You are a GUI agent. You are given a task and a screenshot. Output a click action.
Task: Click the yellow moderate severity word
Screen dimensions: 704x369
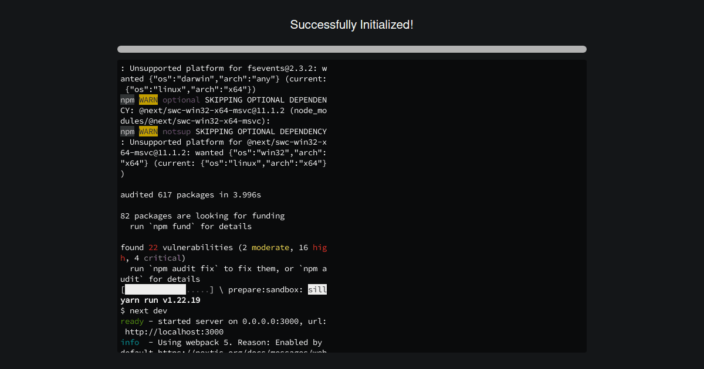pos(270,247)
